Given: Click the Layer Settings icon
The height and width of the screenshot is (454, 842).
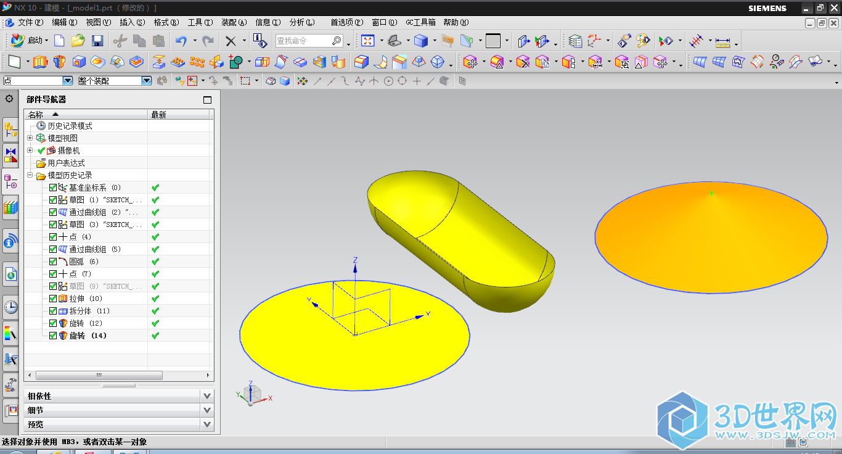Looking at the screenshot, I should (575, 41).
